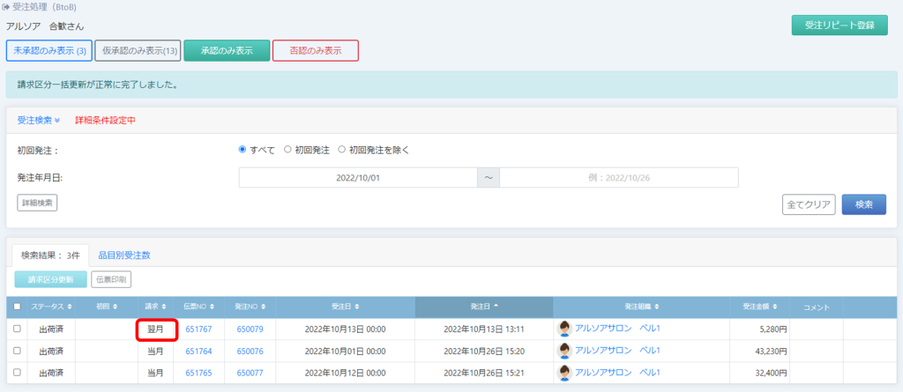Tick the checkbox for order 651767
The height and width of the screenshot is (392, 903).
click(17, 329)
